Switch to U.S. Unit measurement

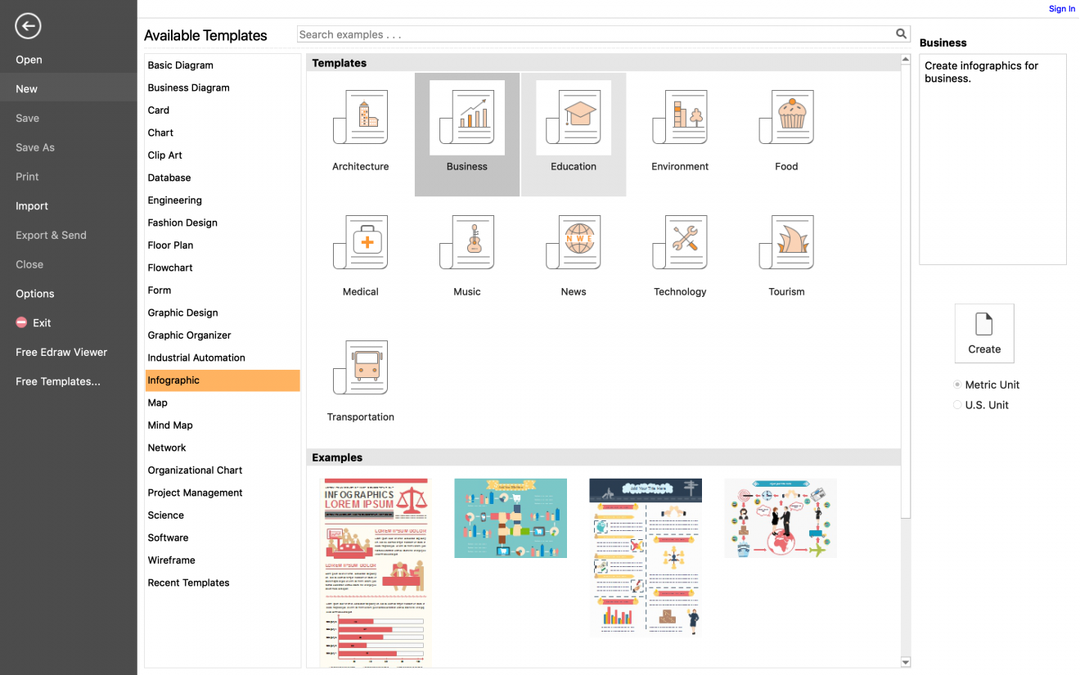click(x=957, y=404)
